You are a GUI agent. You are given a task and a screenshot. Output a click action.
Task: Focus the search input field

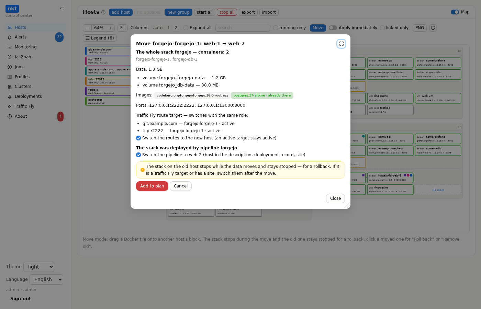(x=243, y=28)
